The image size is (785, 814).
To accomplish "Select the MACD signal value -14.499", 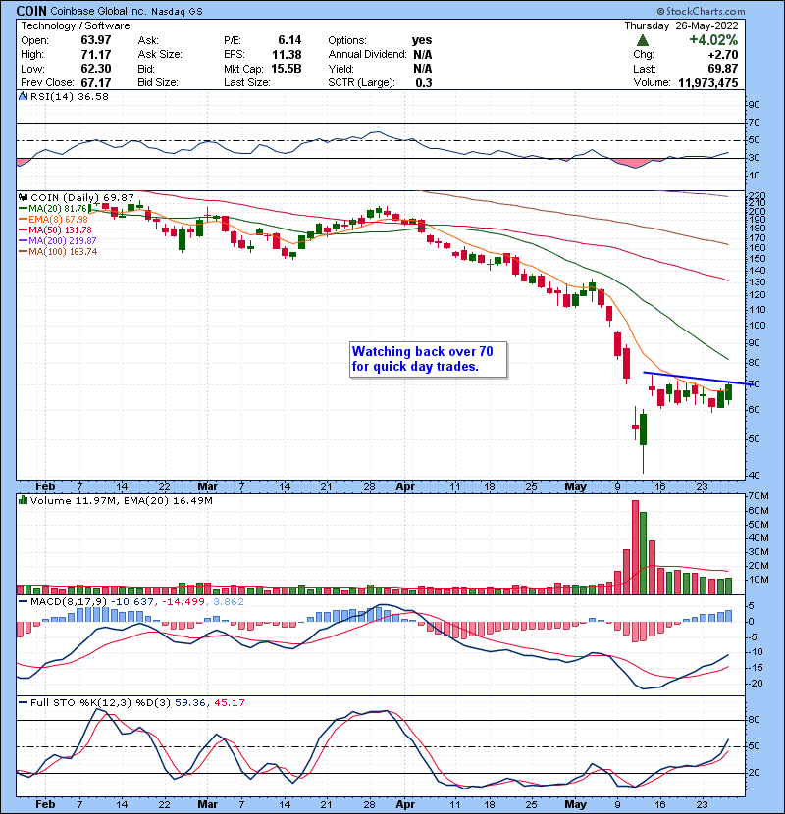I will coord(183,602).
